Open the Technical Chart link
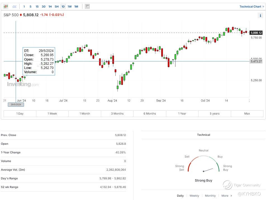Screen dimensions: 266x200 252,7
